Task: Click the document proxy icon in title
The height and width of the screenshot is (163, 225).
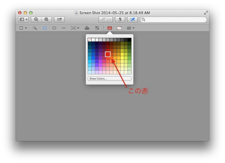Action: coord(76,13)
